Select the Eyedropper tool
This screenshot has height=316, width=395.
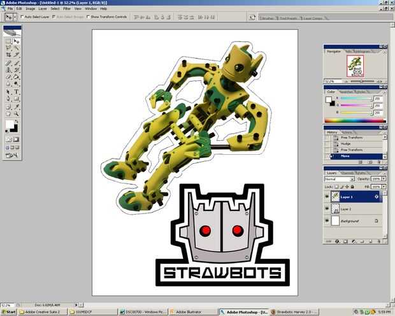pos(17,106)
